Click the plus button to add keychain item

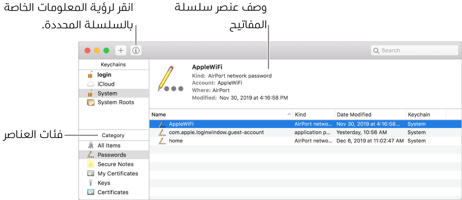pyautogui.click(x=121, y=50)
